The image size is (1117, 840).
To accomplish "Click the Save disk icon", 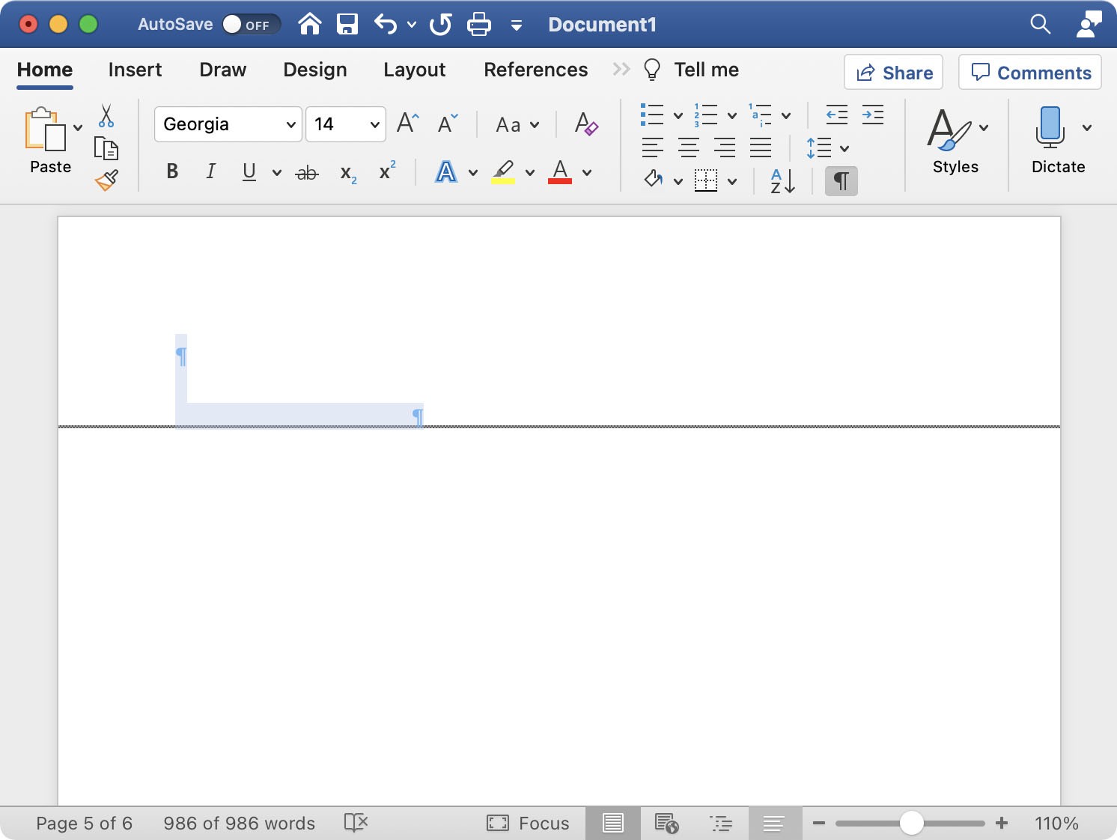I will coord(347,25).
